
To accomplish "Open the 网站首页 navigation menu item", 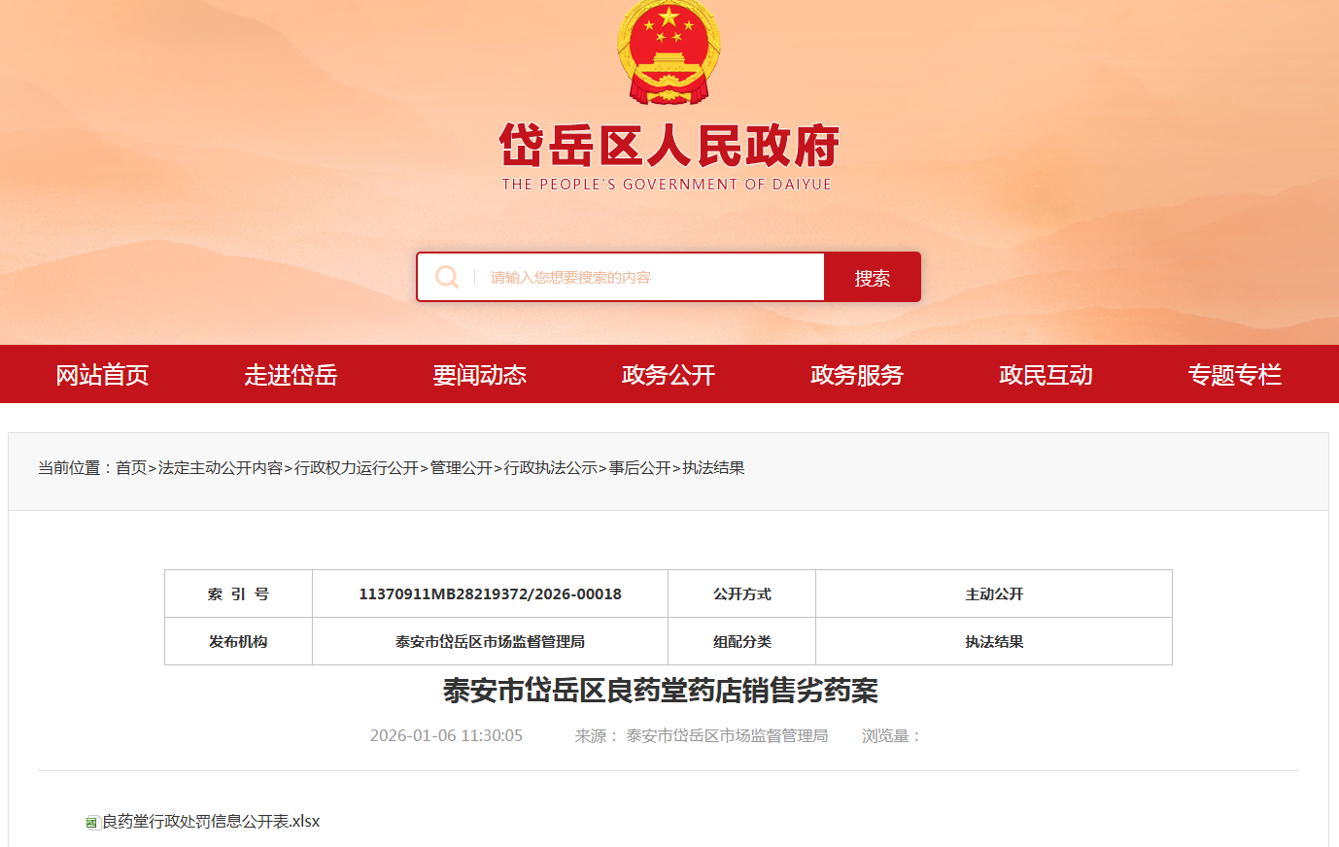I will pos(102,375).
